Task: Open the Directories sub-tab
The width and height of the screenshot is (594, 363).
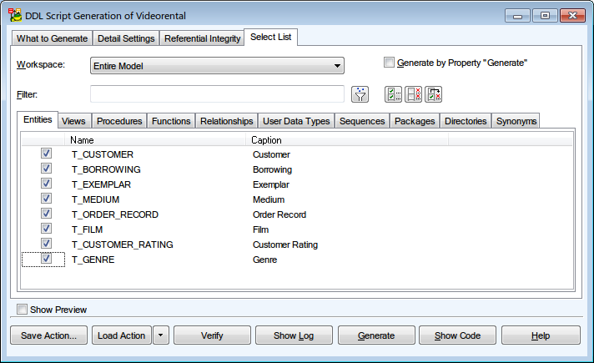Action: point(466,121)
